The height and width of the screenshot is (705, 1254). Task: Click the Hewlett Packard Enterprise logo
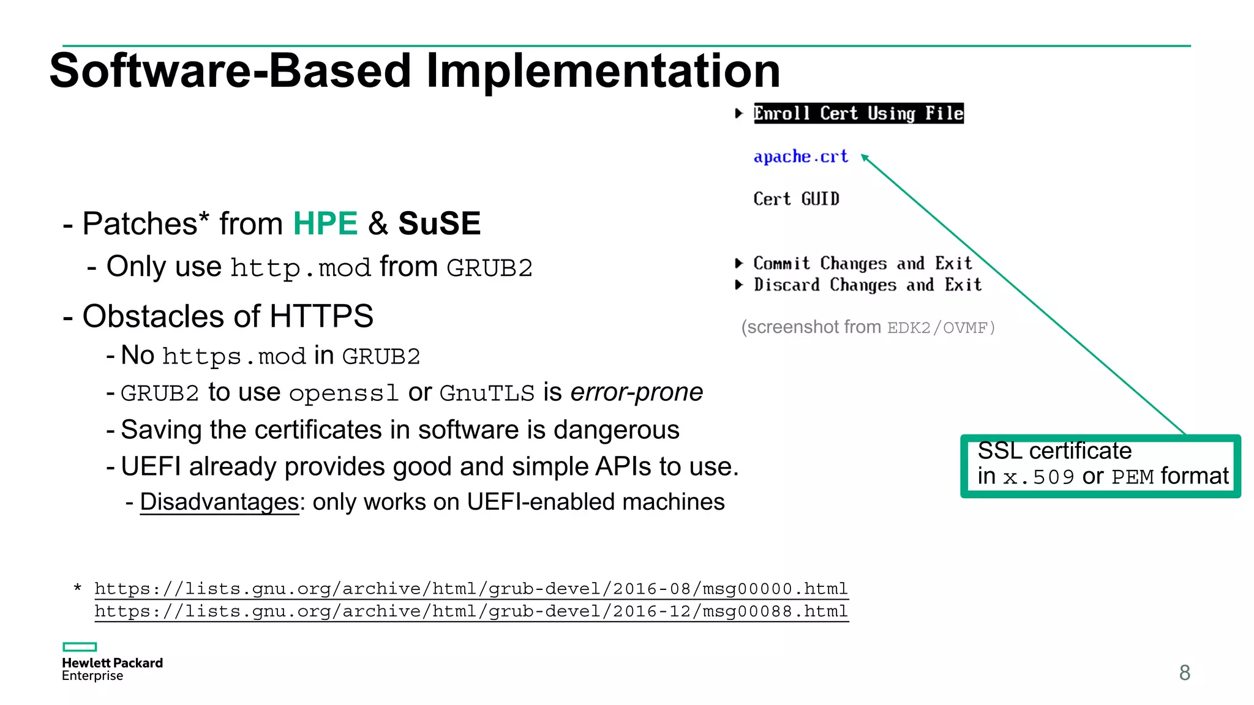click(x=112, y=662)
